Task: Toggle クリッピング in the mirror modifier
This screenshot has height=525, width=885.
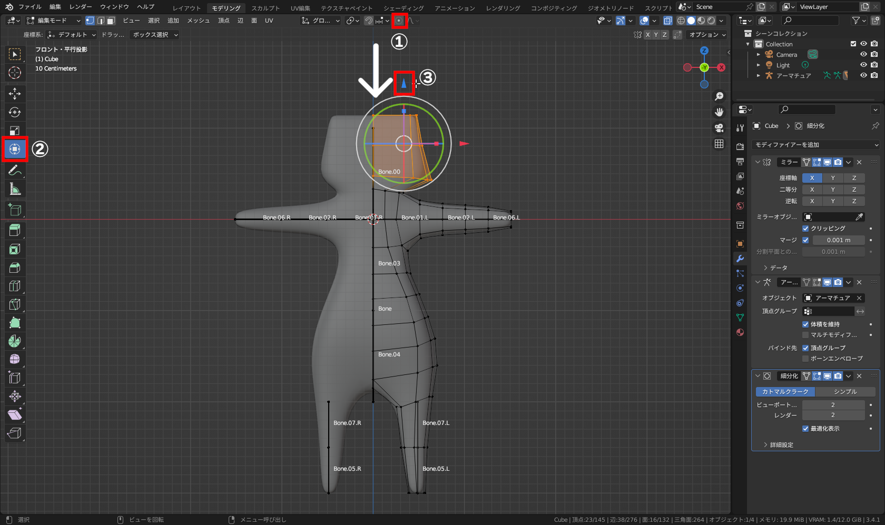Action: [x=805, y=228]
